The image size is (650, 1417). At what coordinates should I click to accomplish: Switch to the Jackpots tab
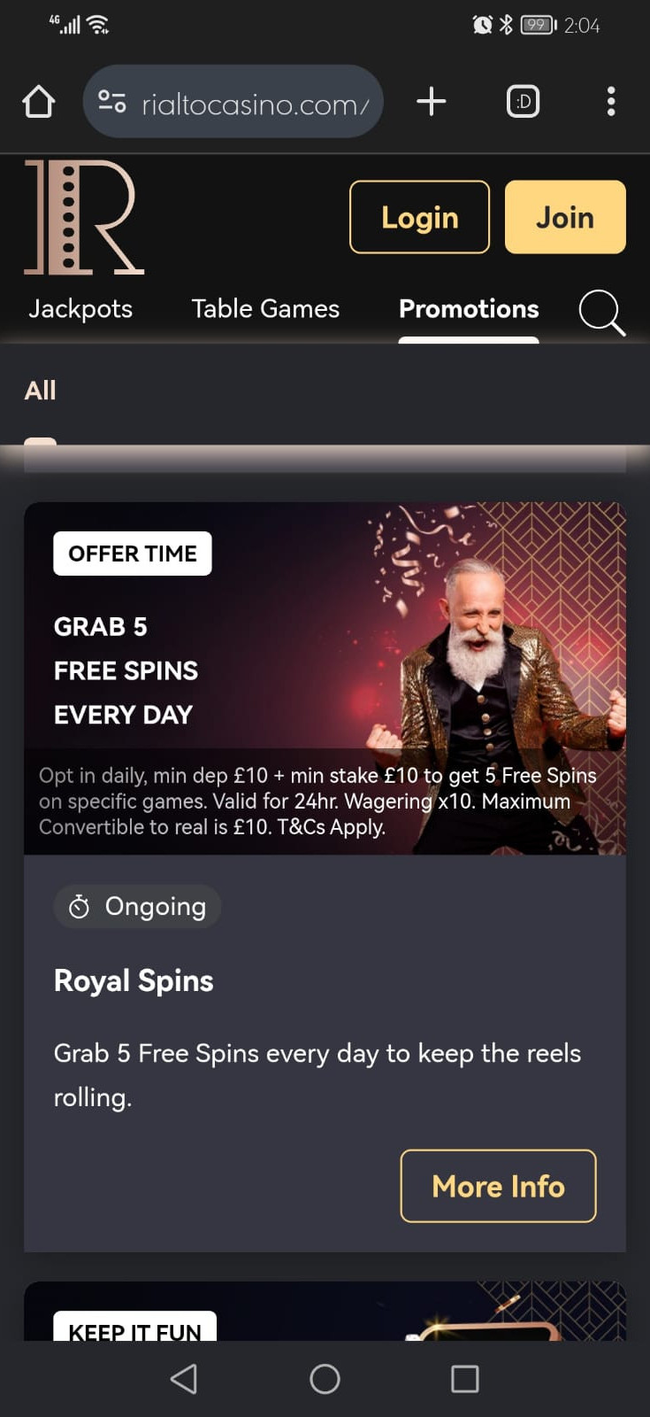tap(80, 308)
